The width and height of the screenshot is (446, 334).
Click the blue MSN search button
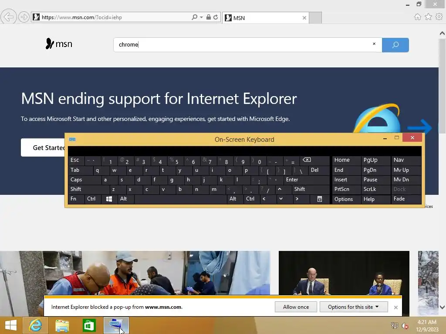(395, 45)
